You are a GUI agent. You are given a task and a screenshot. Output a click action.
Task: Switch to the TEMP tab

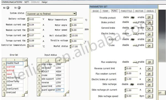[105, 11]
